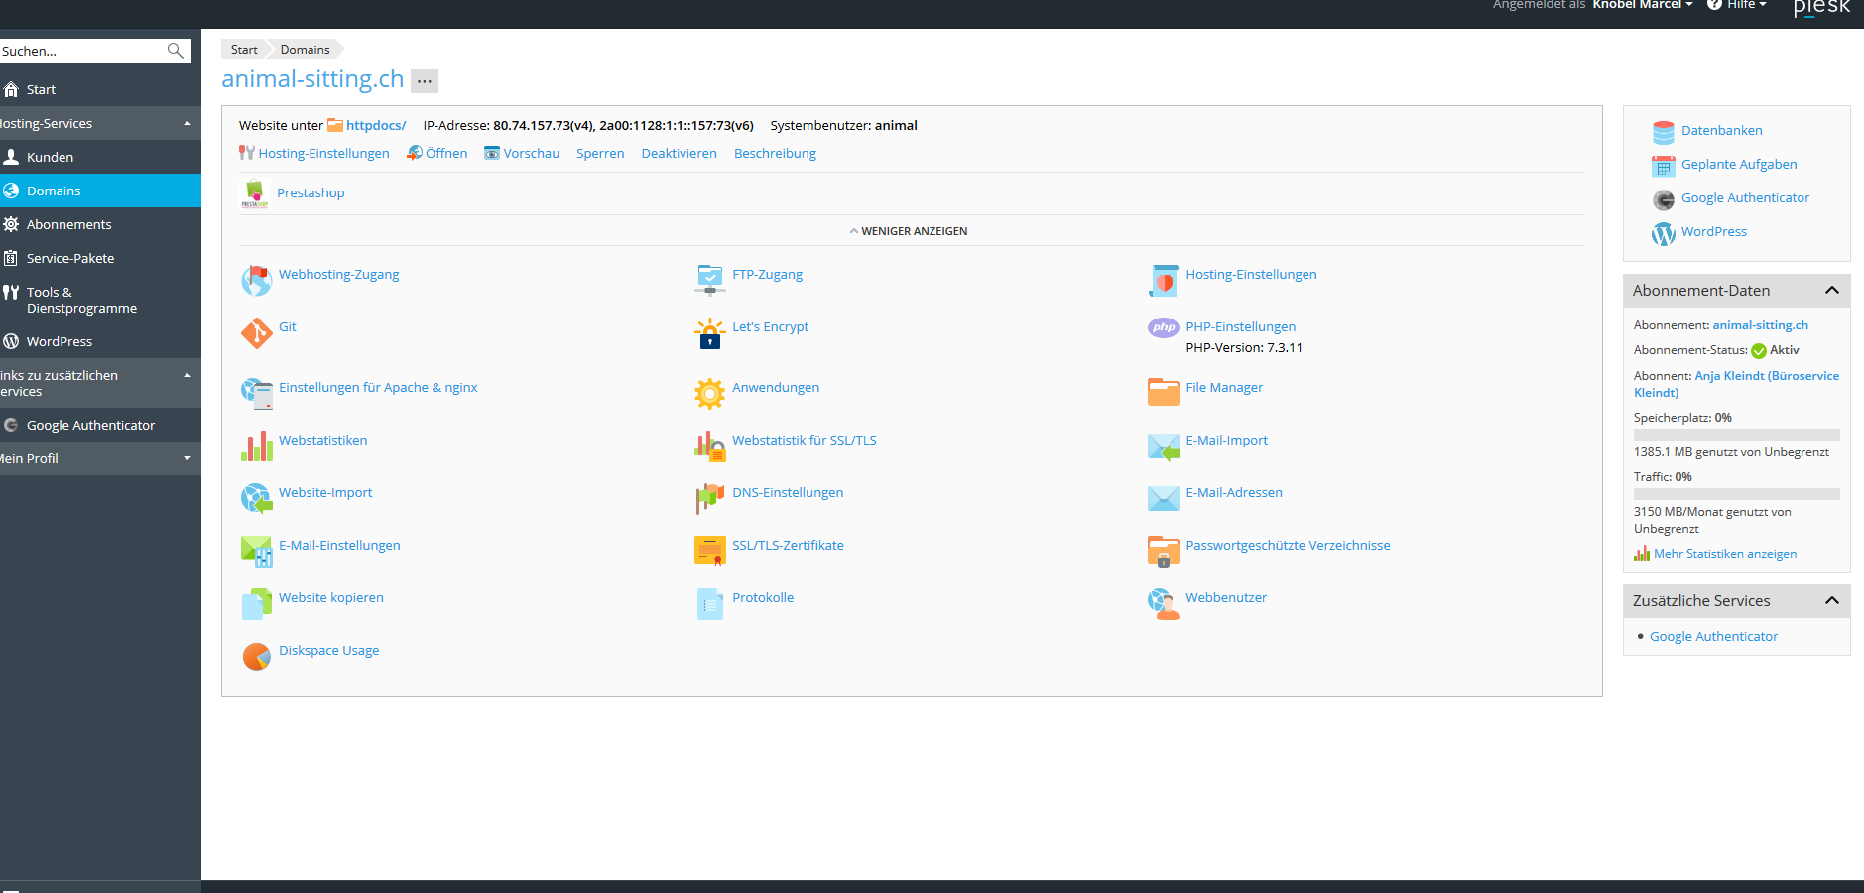Click the Datenbanken icon in right panel
Viewport: 1864px width, 893px height.
click(x=1664, y=132)
